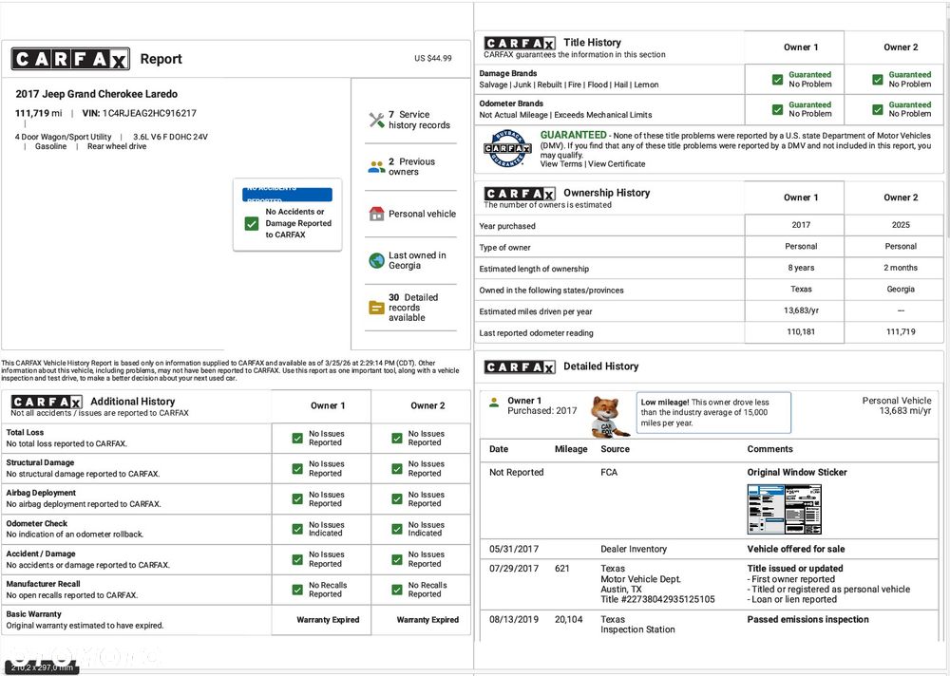The width and height of the screenshot is (950, 676).
Task: Click Vehicle offered for sale comment
Action: 795,549
